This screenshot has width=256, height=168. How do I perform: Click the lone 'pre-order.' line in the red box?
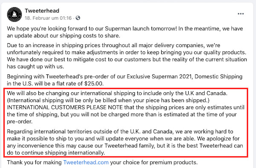click(x=20, y=121)
